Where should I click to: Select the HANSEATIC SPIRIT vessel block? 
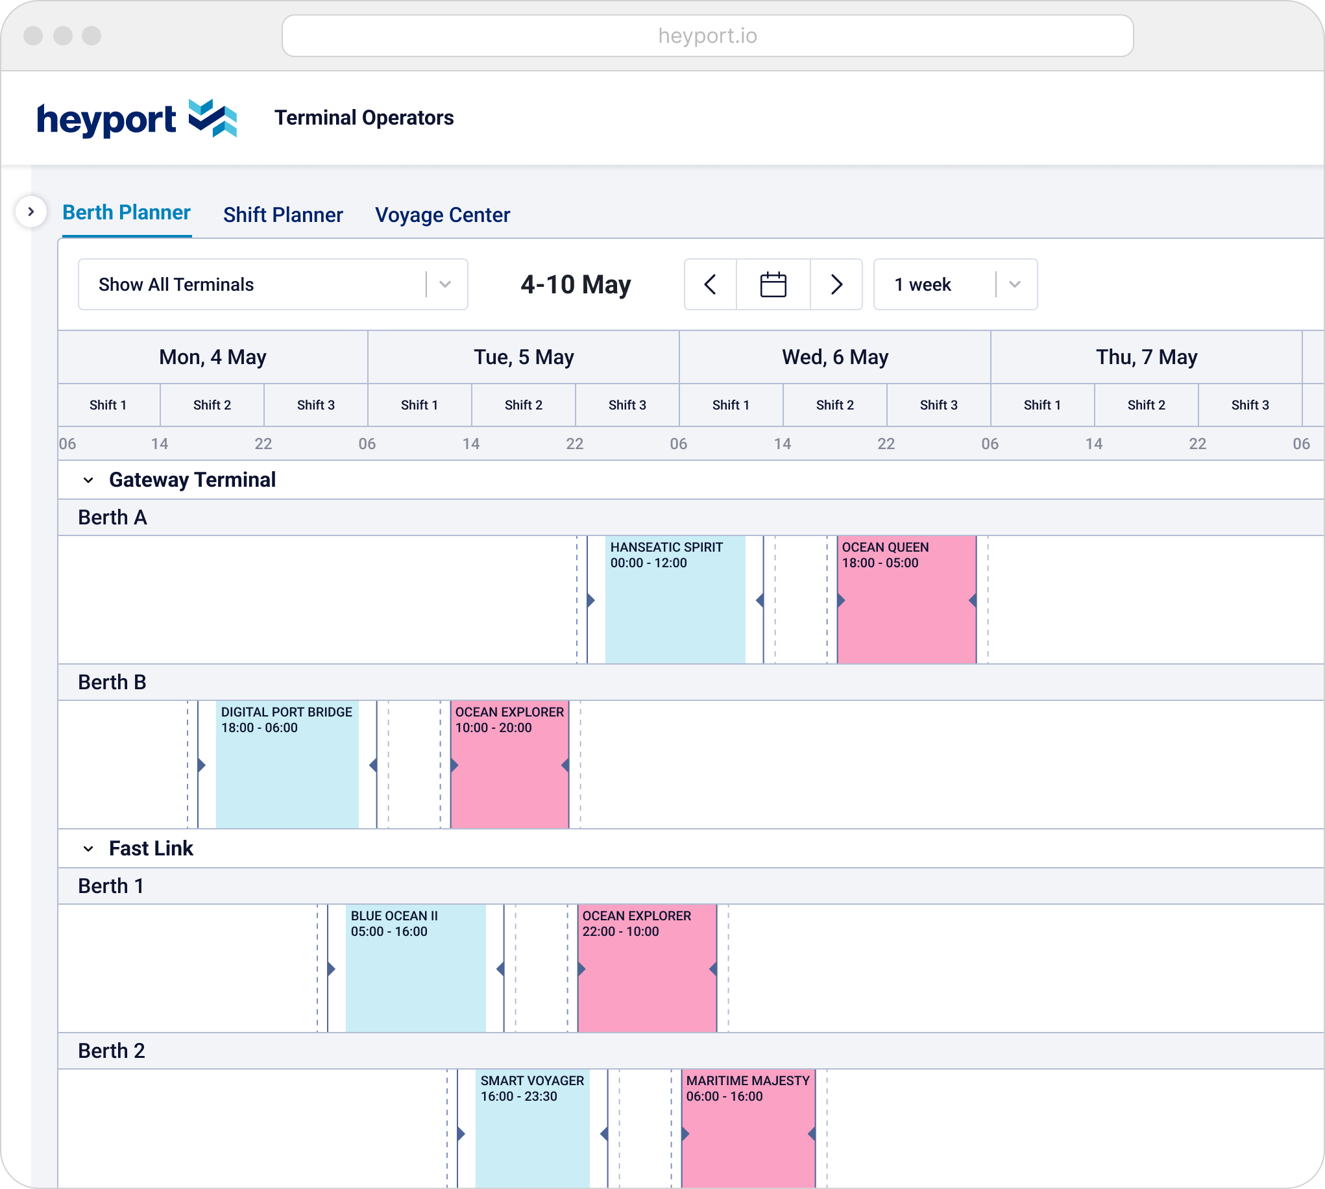tap(675, 600)
